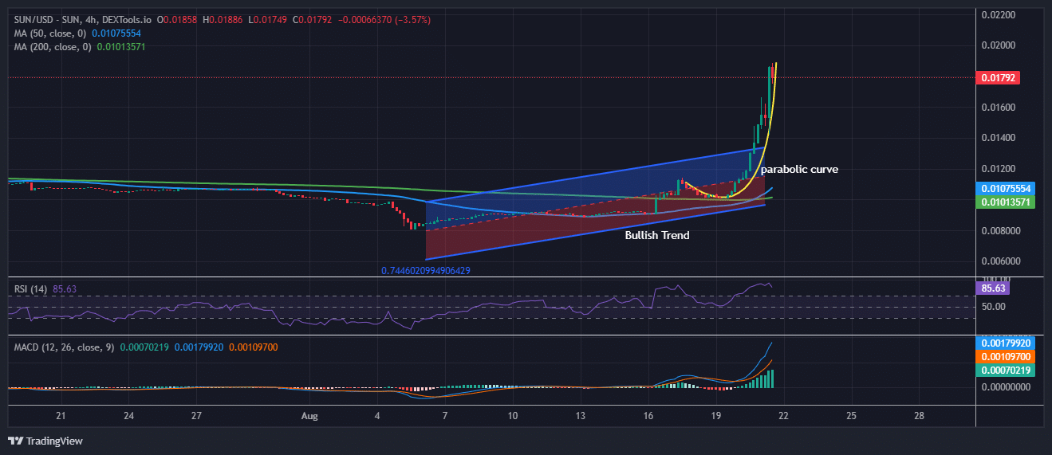Click the 0.01075554 value in MA 50 legend
The width and height of the screenshot is (1052, 455).
tap(116, 33)
